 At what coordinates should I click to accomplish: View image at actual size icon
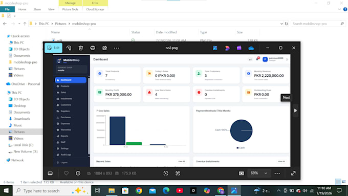click(178, 173)
